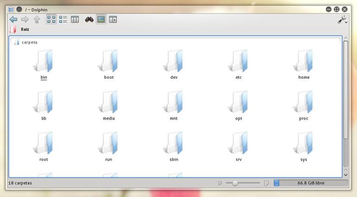Select the sbin folder
357x197 pixels.
(x=174, y=146)
